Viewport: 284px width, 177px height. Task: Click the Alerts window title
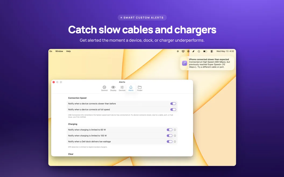[x=122, y=82]
